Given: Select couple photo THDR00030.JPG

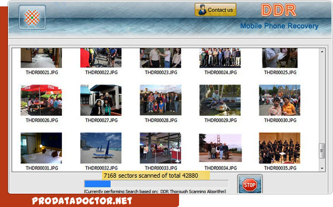Looking at the screenshot, I should coord(280,100).
